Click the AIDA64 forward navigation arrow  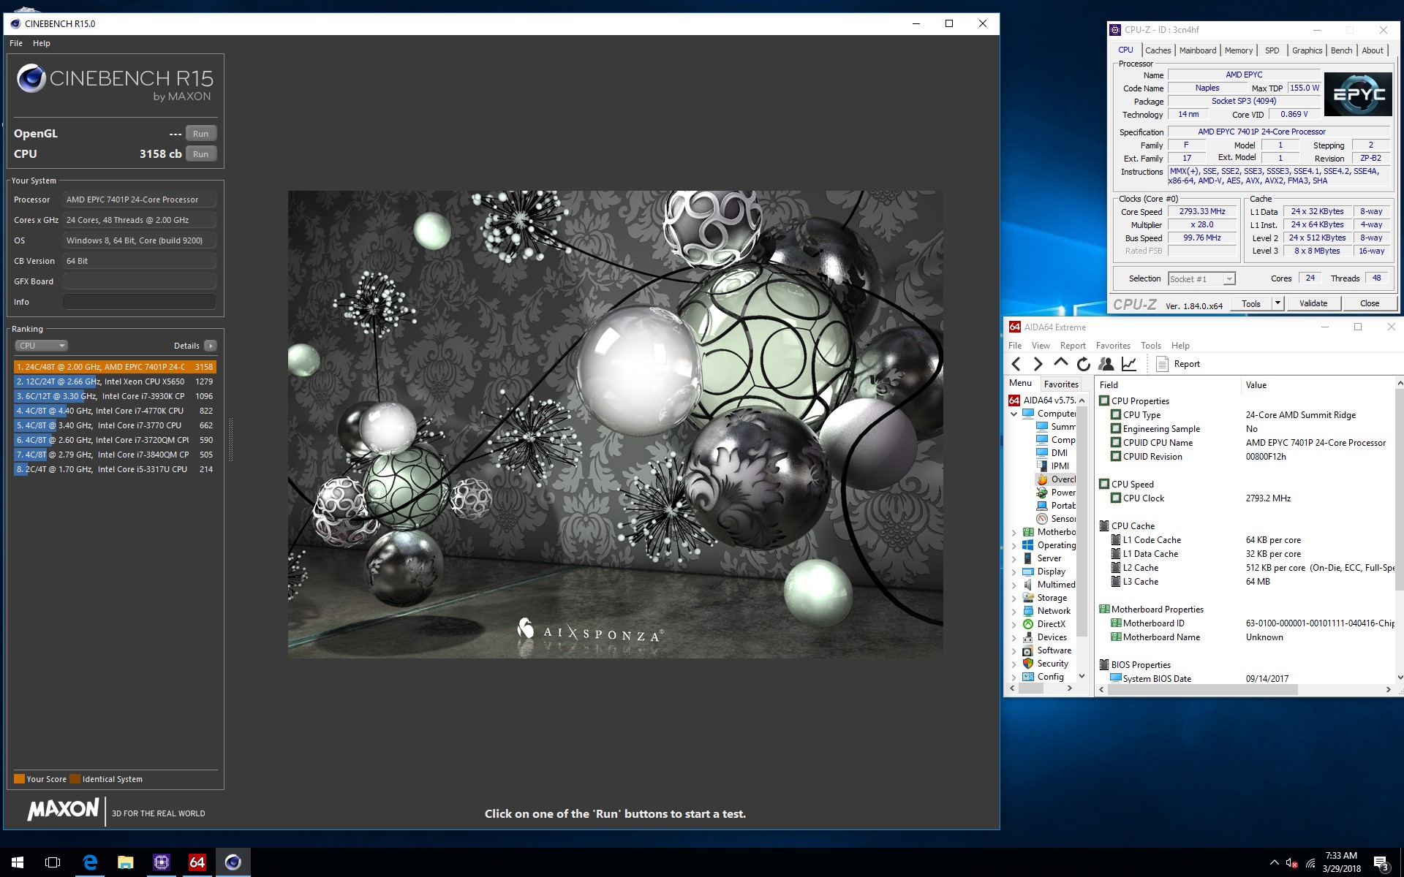coord(1038,364)
